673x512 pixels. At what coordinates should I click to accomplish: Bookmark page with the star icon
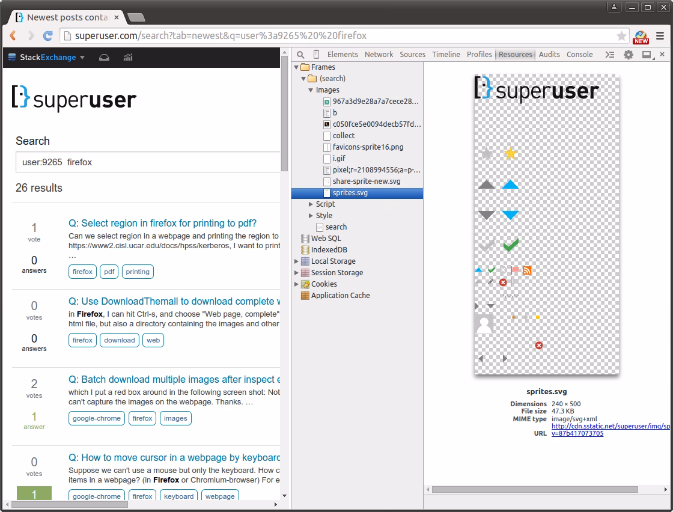click(621, 36)
